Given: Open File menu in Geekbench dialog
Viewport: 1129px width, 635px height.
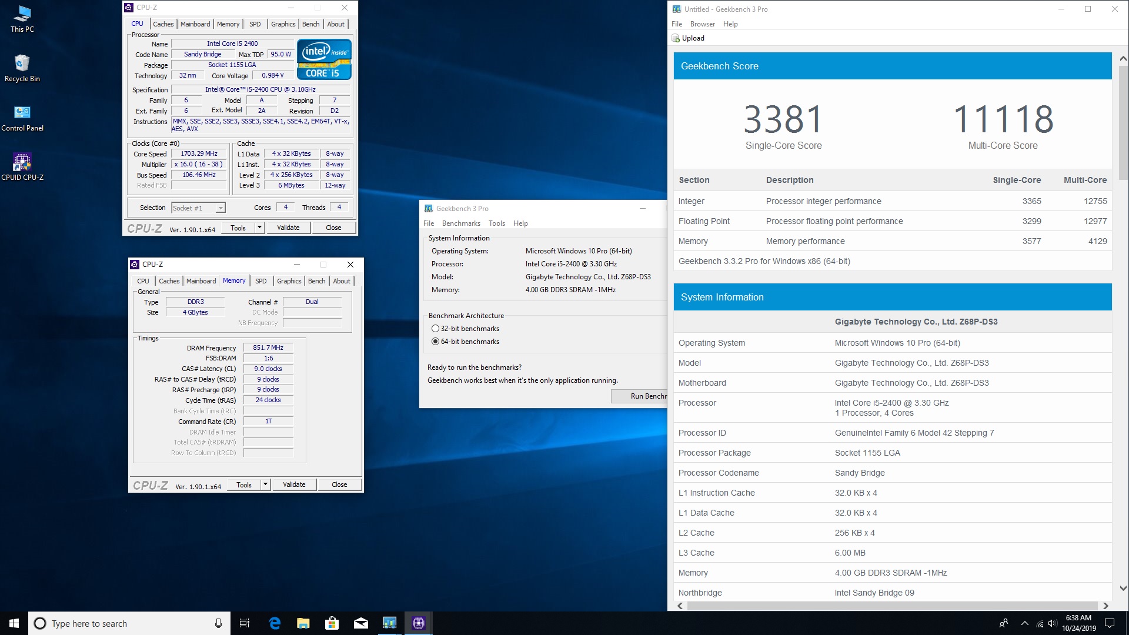Looking at the screenshot, I should (x=429, y=223).
